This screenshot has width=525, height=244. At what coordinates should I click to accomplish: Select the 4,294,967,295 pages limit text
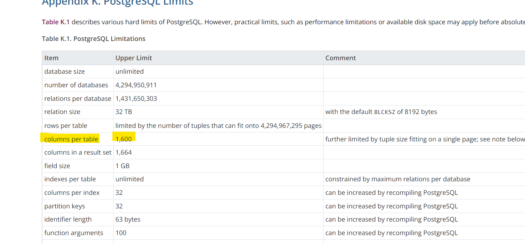(218, 126)
